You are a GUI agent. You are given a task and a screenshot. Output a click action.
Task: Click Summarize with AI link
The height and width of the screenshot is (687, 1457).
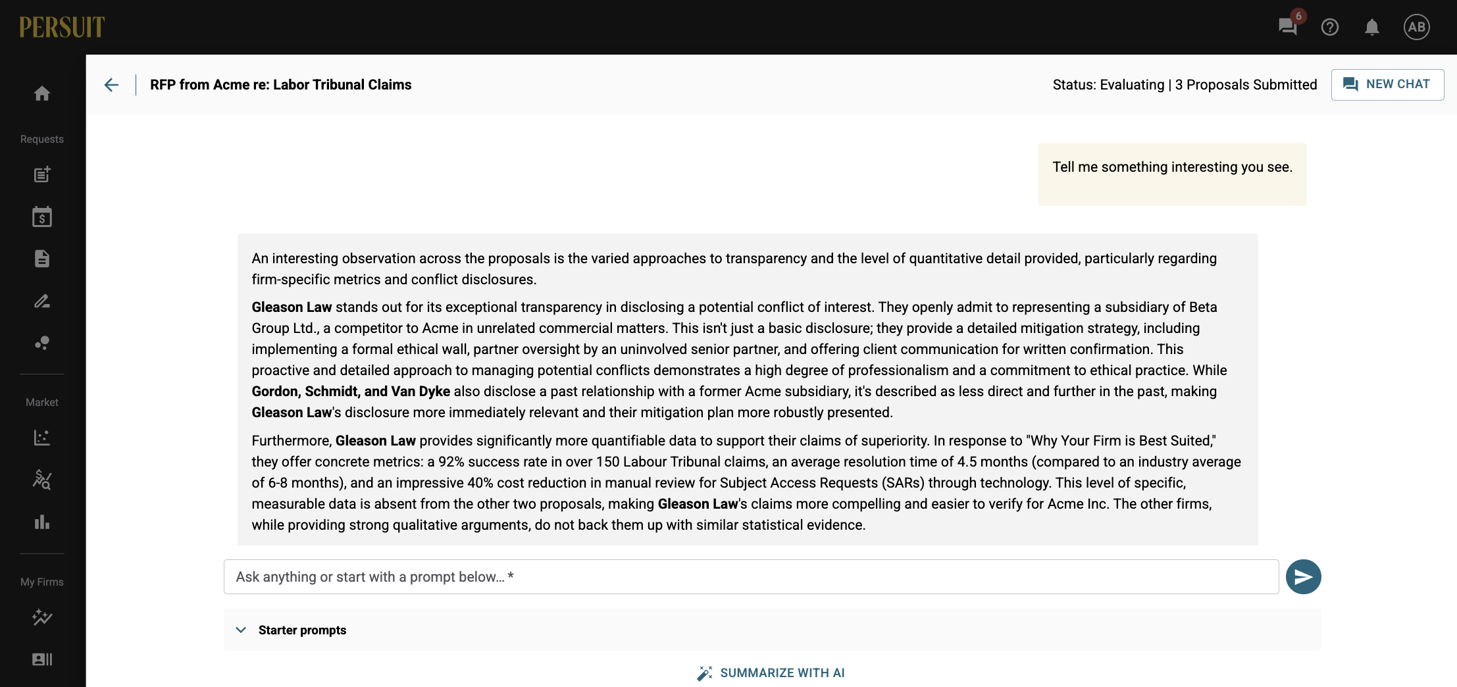click(771, 673)
